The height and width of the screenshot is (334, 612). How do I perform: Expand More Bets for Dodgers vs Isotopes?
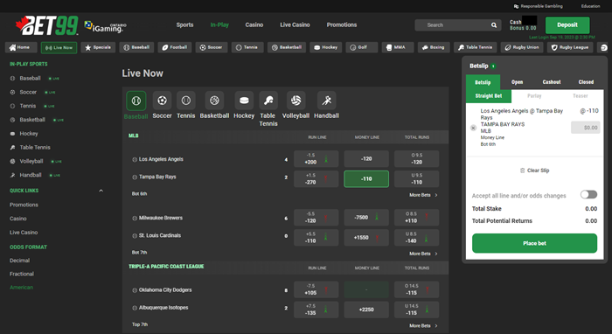point(423,325)
